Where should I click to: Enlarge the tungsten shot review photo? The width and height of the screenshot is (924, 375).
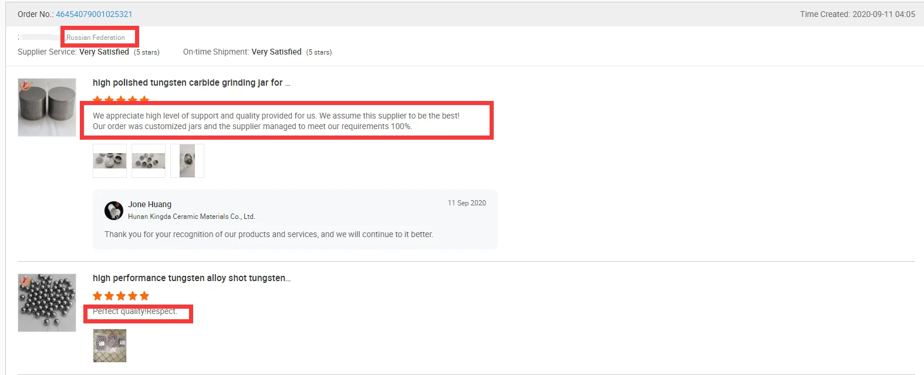pos(110,346)
